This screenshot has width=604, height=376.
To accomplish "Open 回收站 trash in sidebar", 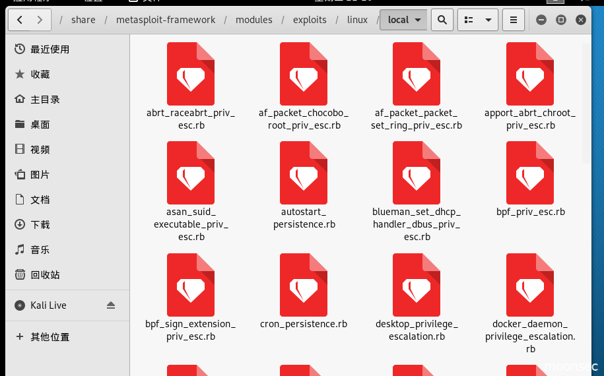I will coord(67,274).
